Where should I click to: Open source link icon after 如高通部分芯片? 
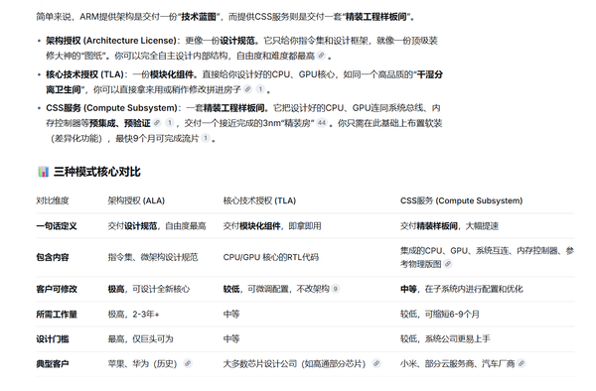point(376,363)
